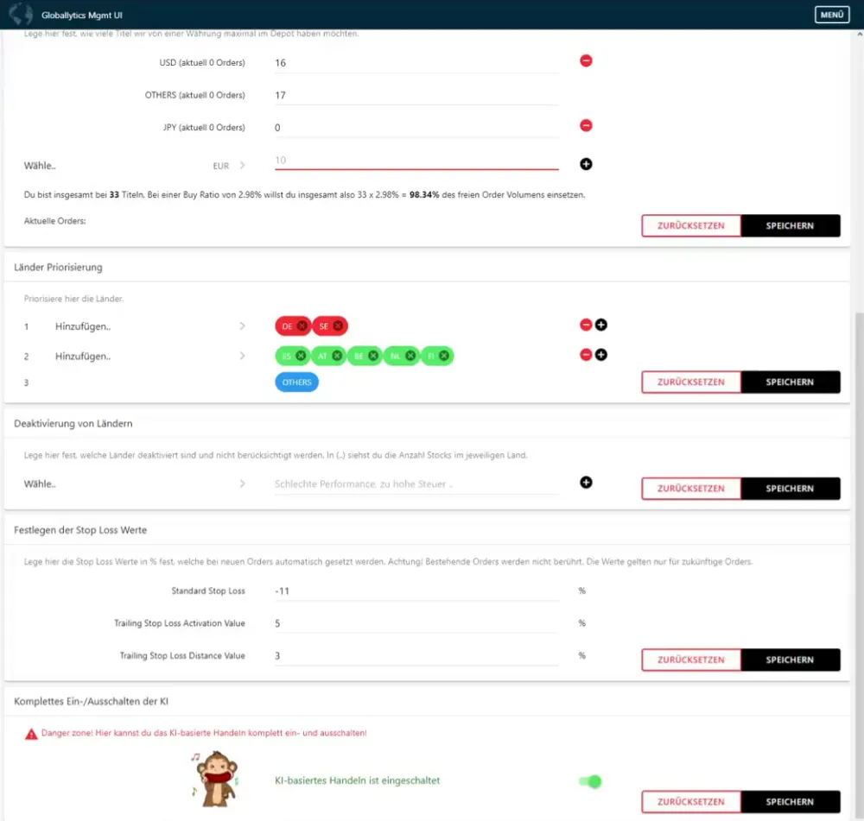Edit the Trailing Stop Loss Distance Value field
This screenshot has height=821, width=864.
416,656
